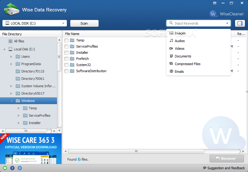Viewport: 248px width, 172px height.
Task: Click the Directory70115 folder icon
Action: pyautogui.click(x=18, y=71)
